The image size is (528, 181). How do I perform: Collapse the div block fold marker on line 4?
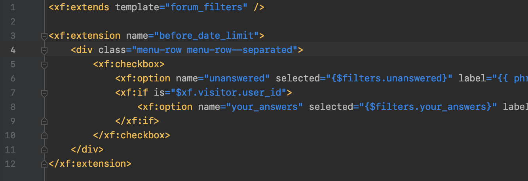pos(44,50)
